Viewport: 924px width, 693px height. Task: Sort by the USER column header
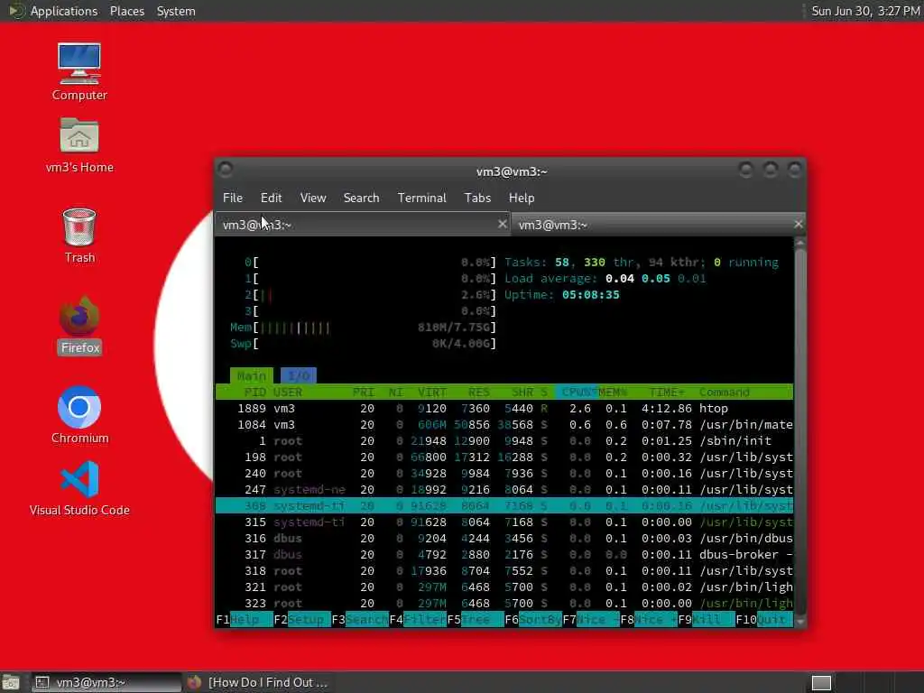click(x=288, y=392)
